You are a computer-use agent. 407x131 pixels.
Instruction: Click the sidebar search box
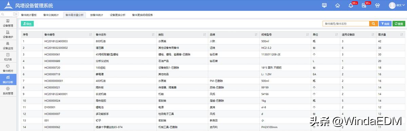tap(7, 14)
